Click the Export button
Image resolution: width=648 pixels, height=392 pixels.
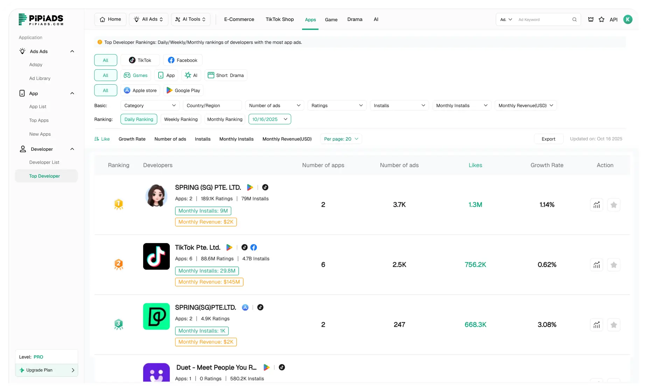548,139
